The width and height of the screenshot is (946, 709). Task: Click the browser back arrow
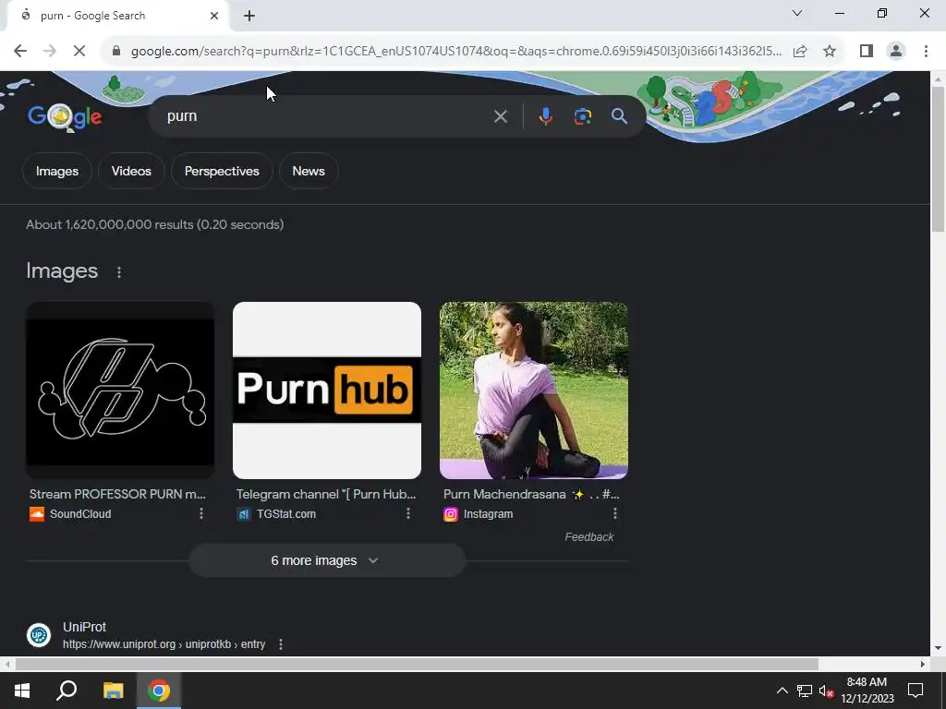20,52
